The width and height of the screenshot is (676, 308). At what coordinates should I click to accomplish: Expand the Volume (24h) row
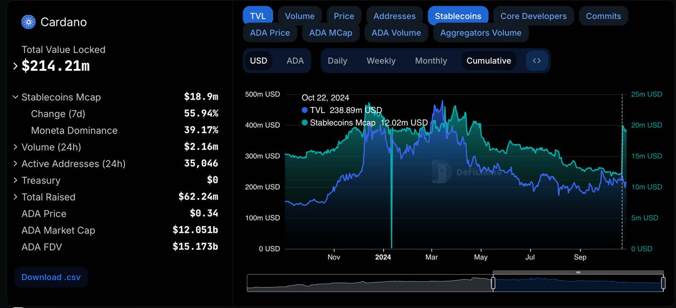click(x=15, y=147)
